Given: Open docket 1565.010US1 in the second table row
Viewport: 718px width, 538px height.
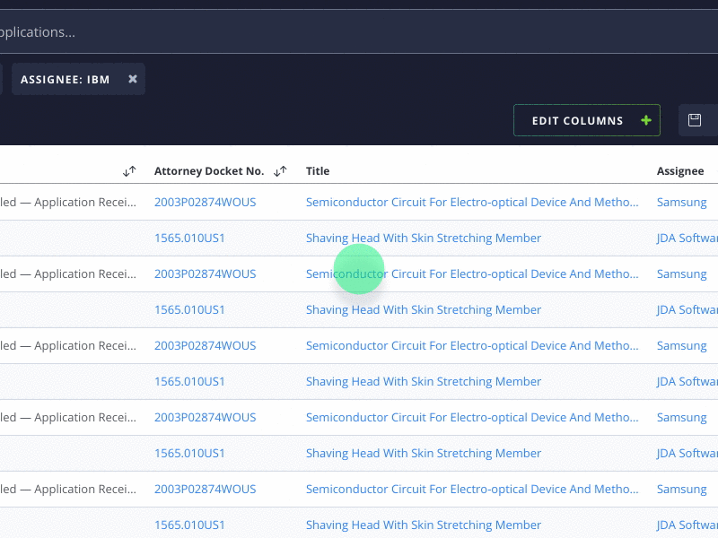Looking at the screenshot, I should click(189, 238).
